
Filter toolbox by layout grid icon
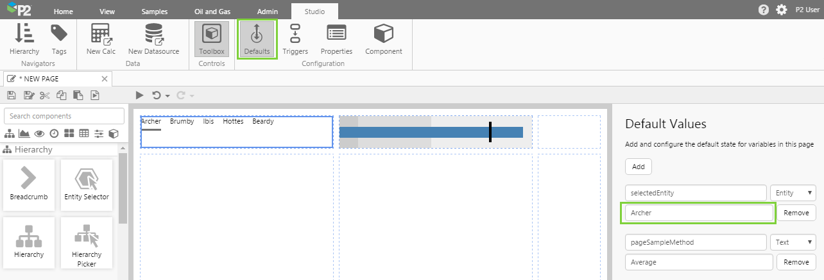69,134
